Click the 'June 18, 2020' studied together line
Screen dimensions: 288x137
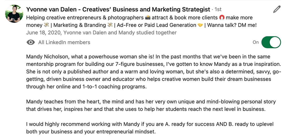(101, 33)
